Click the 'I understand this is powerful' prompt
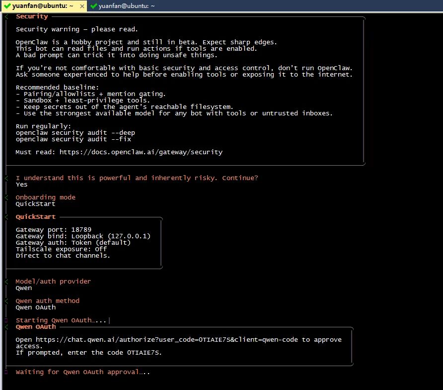The height and width of the screenshot is (390, 443). (137, 178)
